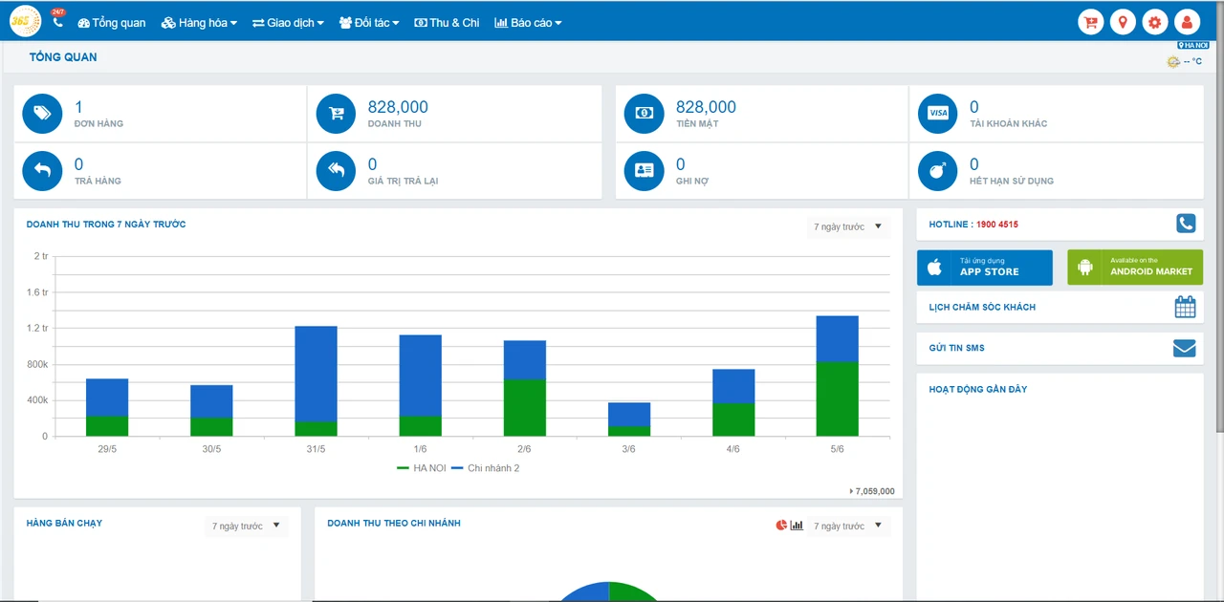Click the 365 logo in the header
The width and height of the screenshot is (1224, 602).
(x=25, y=21)
